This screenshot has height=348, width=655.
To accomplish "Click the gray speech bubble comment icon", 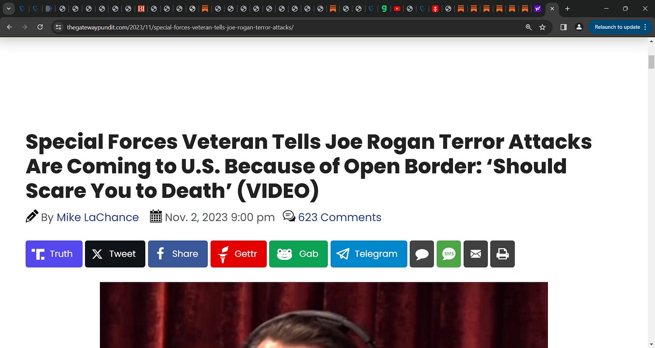I will (x=422, y=254).
